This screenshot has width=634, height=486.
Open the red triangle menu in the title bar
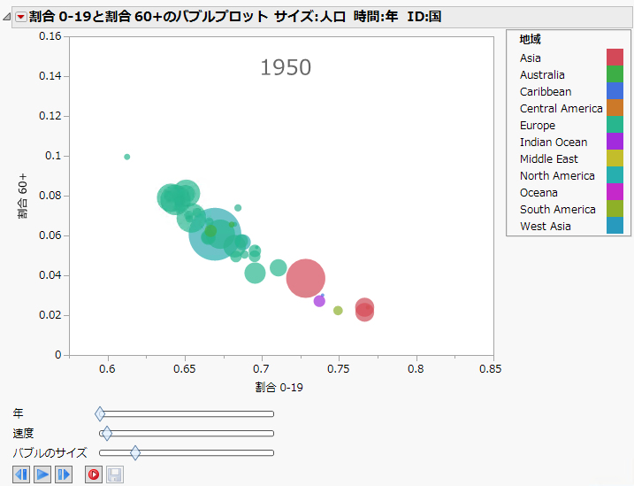21,17
